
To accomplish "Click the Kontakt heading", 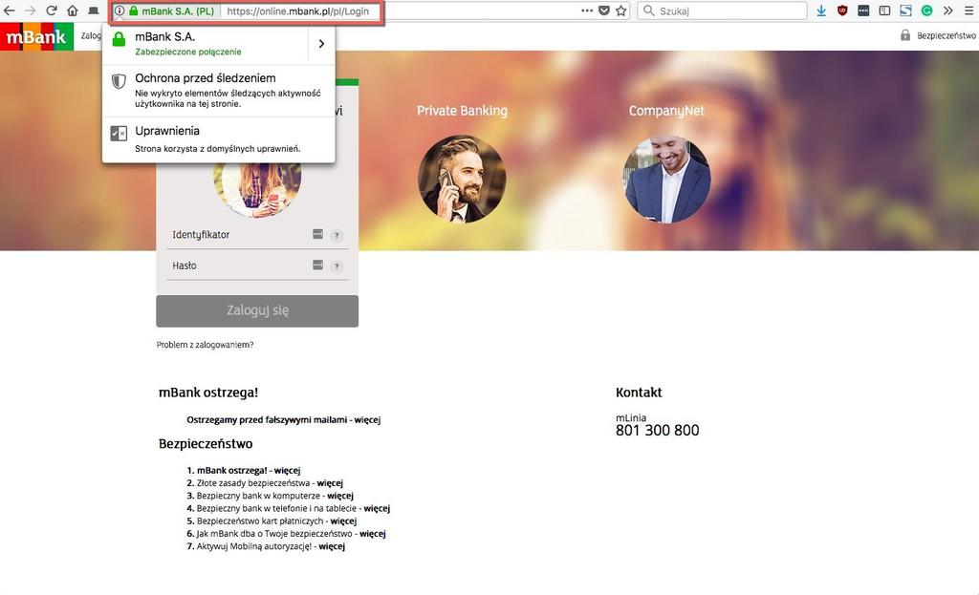I will tap(639, 393).
